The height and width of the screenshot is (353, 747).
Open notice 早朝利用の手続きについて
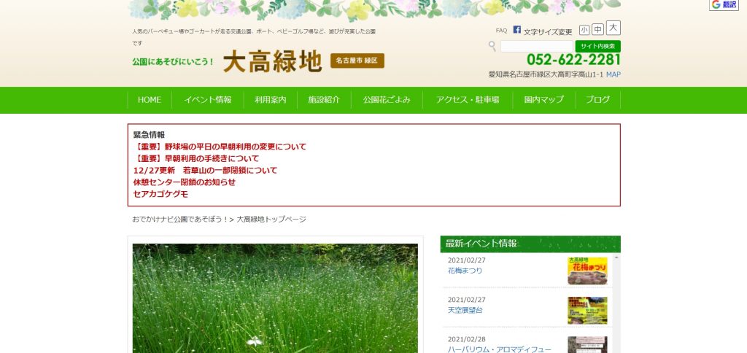[196, 159]
